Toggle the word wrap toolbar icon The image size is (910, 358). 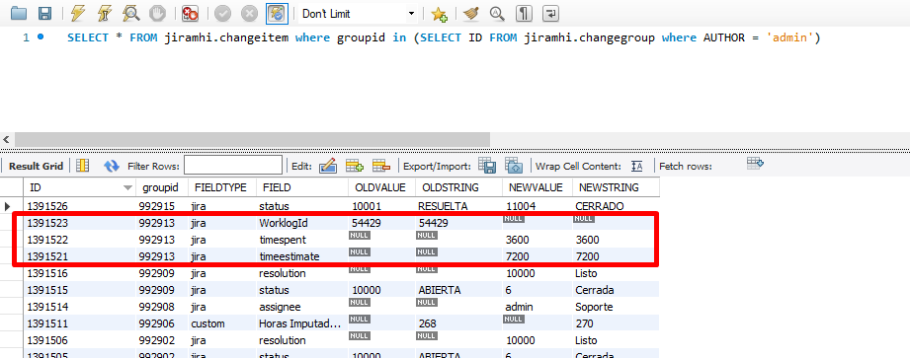point(550,13)
